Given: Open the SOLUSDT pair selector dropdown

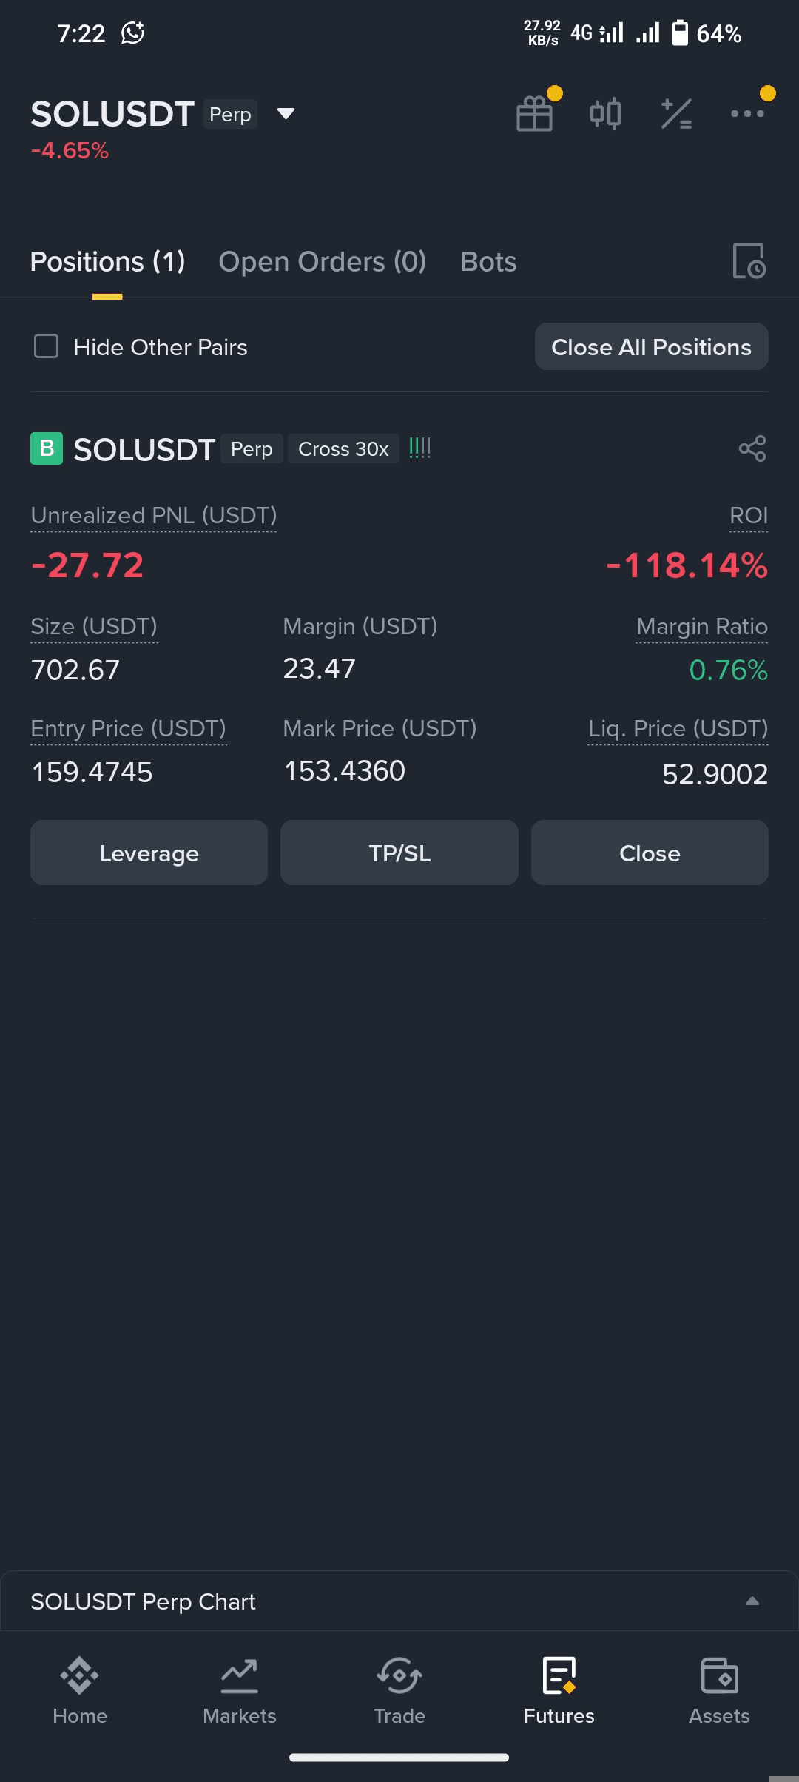Looking at the screenshot, I should [x=286, y=114].
